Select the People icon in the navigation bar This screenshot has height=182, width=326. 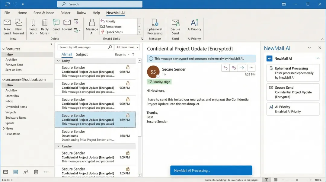26,171
